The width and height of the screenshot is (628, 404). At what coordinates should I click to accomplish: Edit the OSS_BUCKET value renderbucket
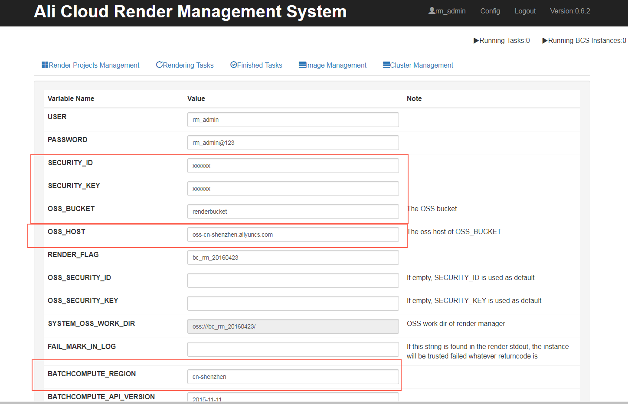click(x=293, y=212)
